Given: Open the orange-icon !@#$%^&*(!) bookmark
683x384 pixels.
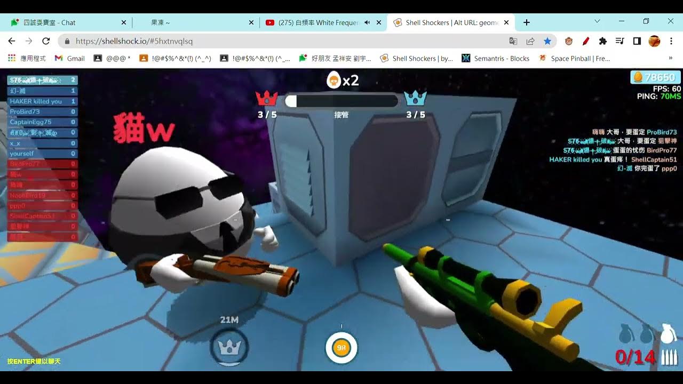Looking at the screenshot, I should [176, 59].
